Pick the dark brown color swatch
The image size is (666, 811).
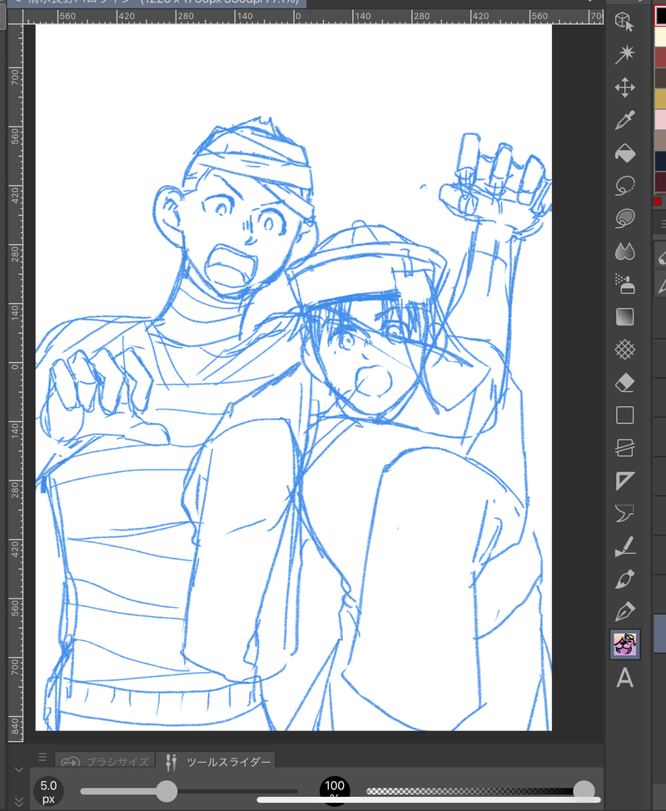pyautogui.click(x=660, y=78)
